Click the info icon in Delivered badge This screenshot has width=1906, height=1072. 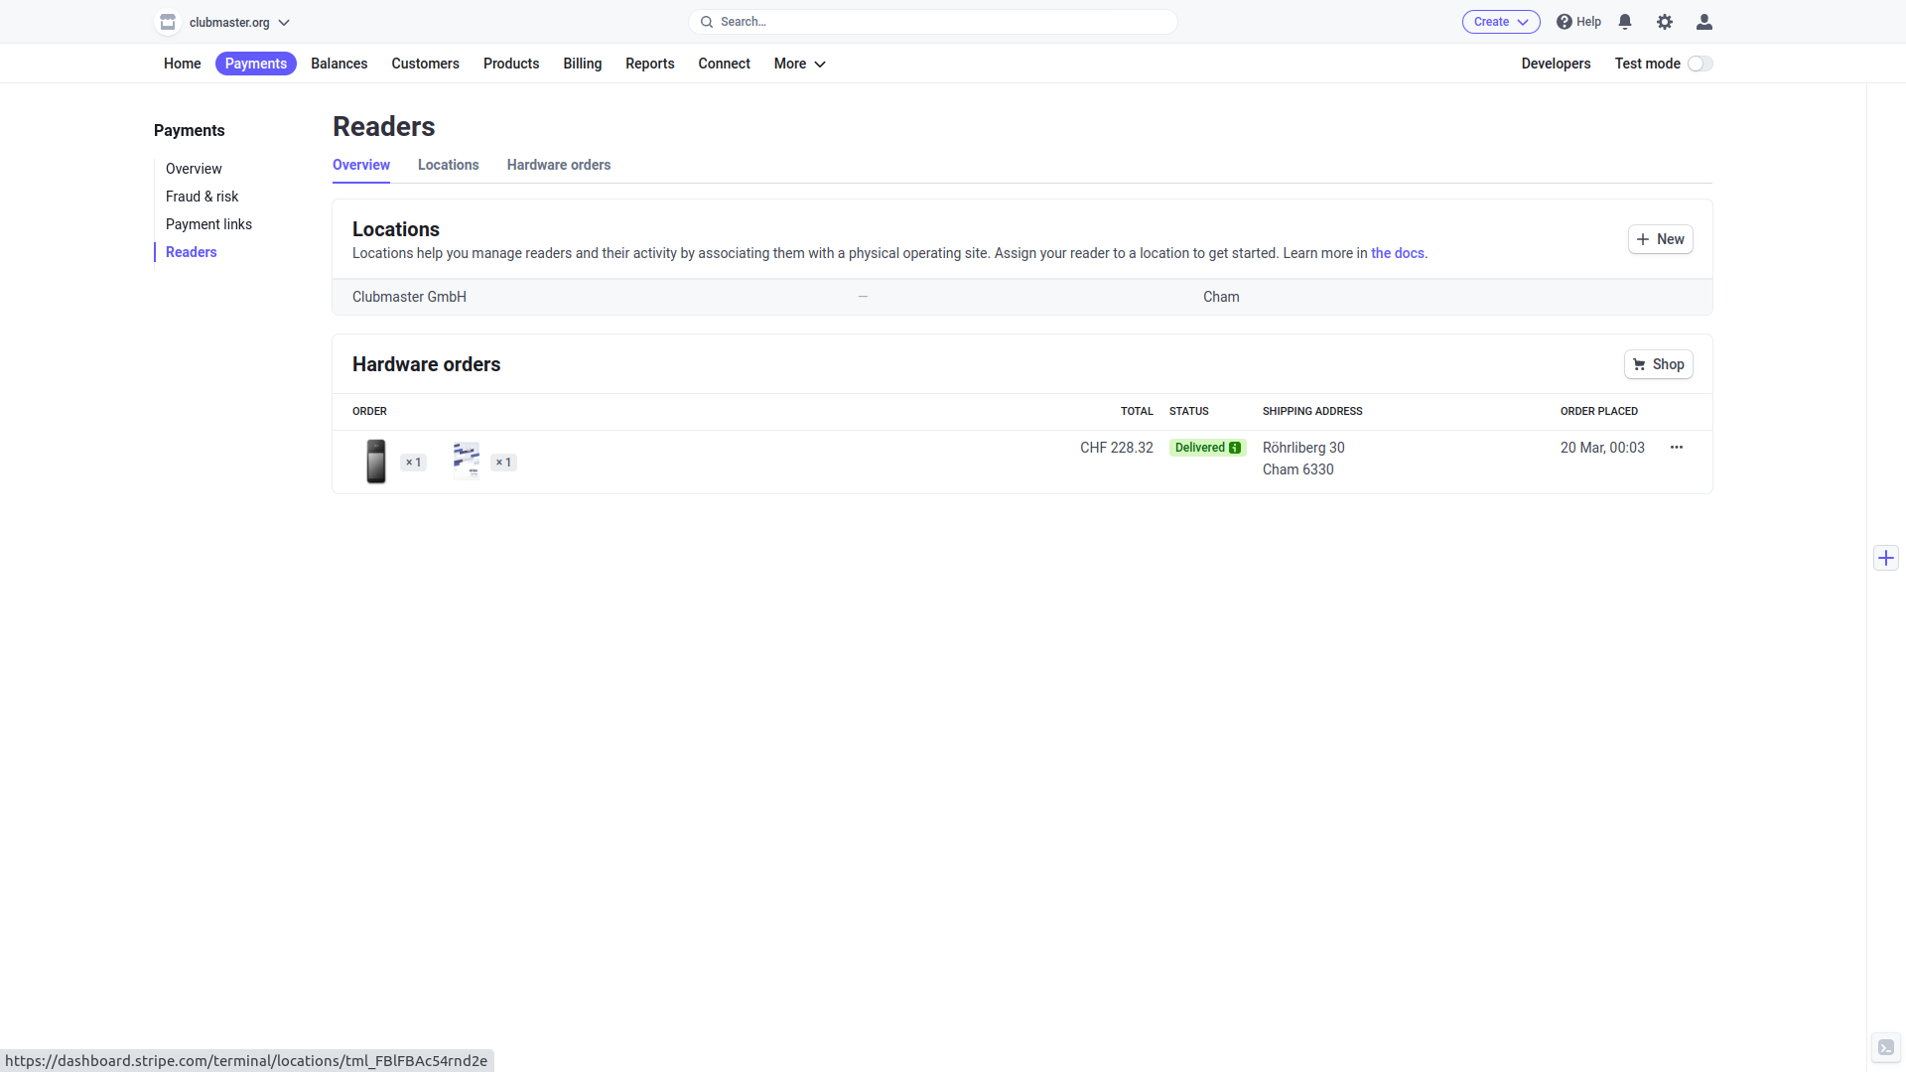click(x=1235, y=448)
